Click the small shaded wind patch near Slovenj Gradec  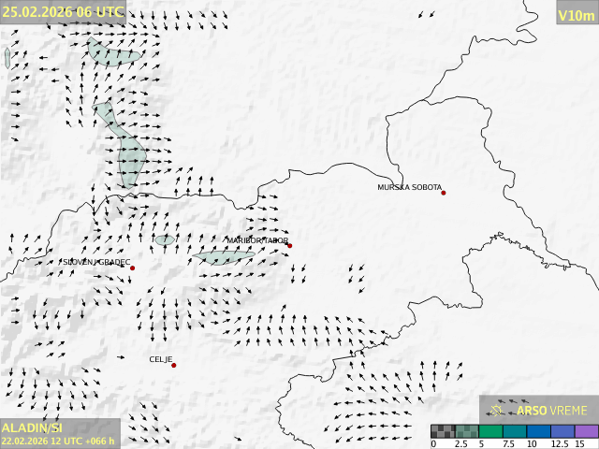click(165, 240)
